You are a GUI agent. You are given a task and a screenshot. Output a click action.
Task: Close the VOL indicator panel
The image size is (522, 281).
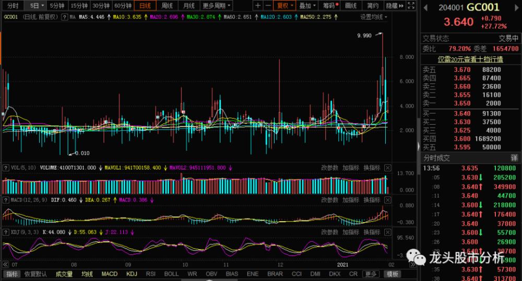coord(387,167)
